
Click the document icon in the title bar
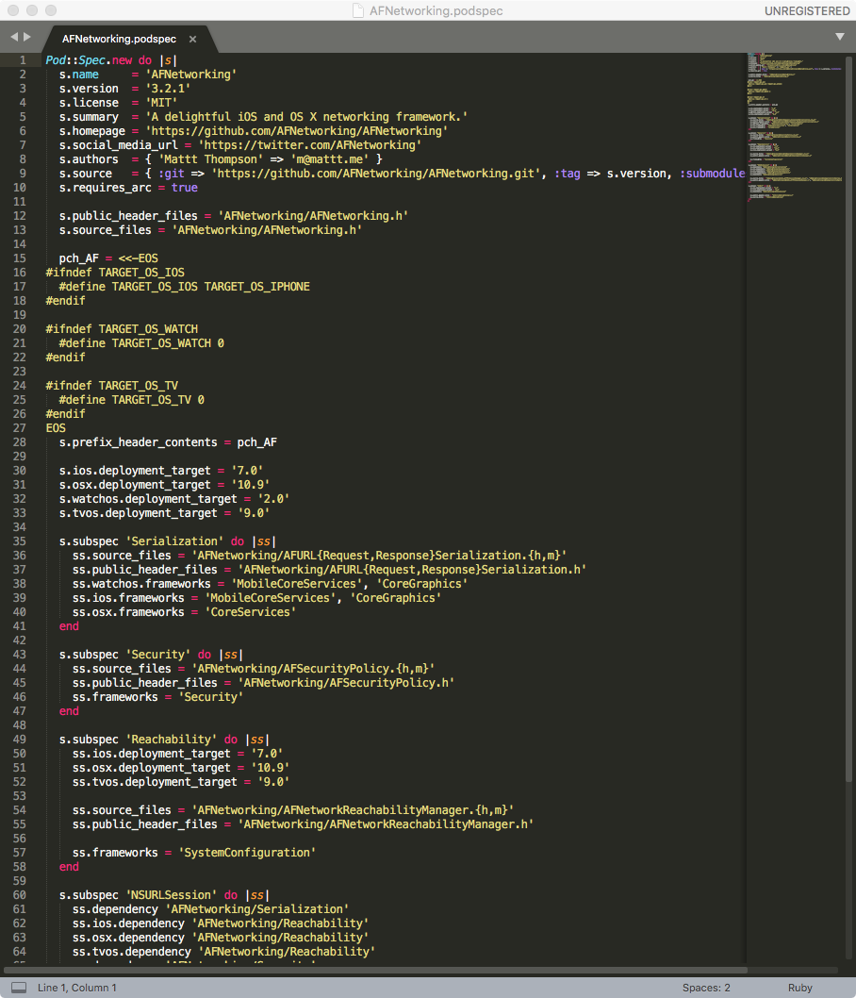(358, 10)
